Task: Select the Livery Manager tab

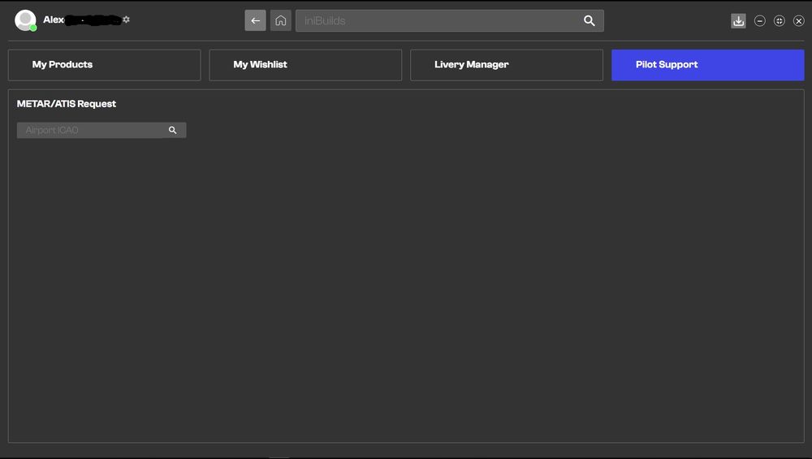Action: 507,65
